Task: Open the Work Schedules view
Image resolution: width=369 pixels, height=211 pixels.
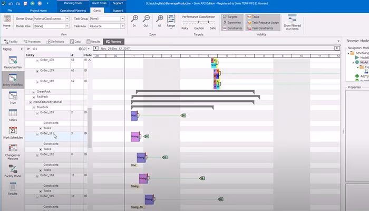Action: pos(13,132)
